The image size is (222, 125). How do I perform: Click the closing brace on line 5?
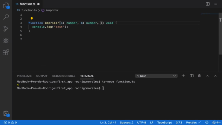[29, 31]
